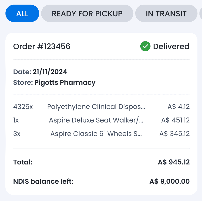The image size is (202, 201).
Task: Open Aspire Classic 6" Wheels item
Action: (x=96, y=133)
